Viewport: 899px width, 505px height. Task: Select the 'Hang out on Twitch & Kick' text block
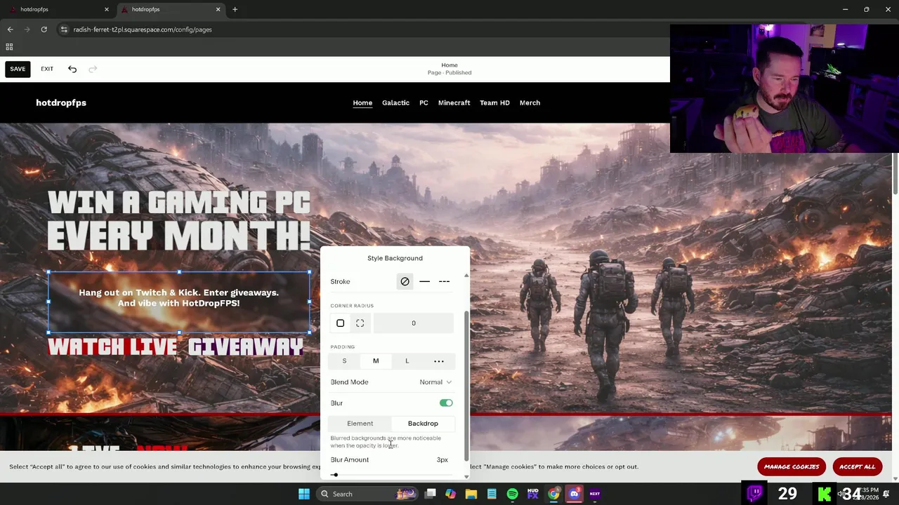tap(178, 298)
